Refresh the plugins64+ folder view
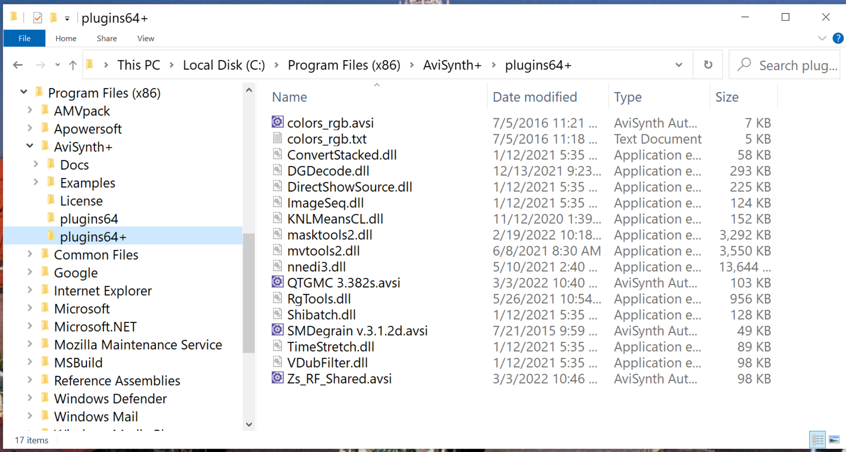The height and width of the screenshot is (452, 846). (708, 65)
